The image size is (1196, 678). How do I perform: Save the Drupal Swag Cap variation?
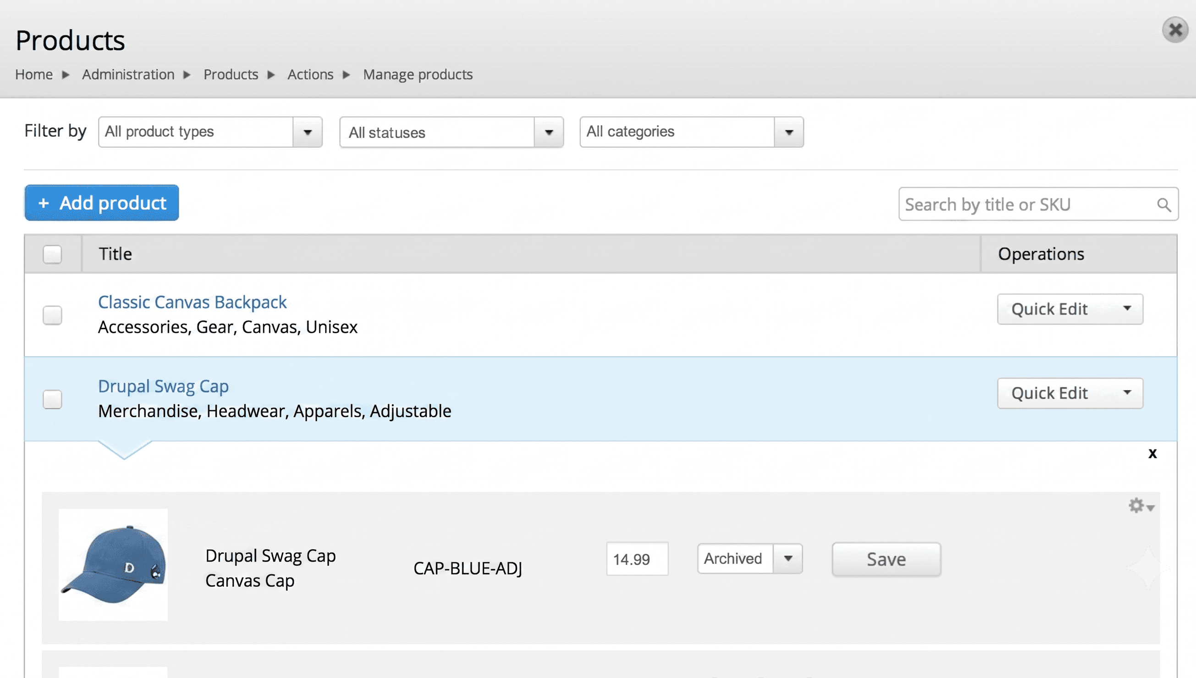pos(886,559)
